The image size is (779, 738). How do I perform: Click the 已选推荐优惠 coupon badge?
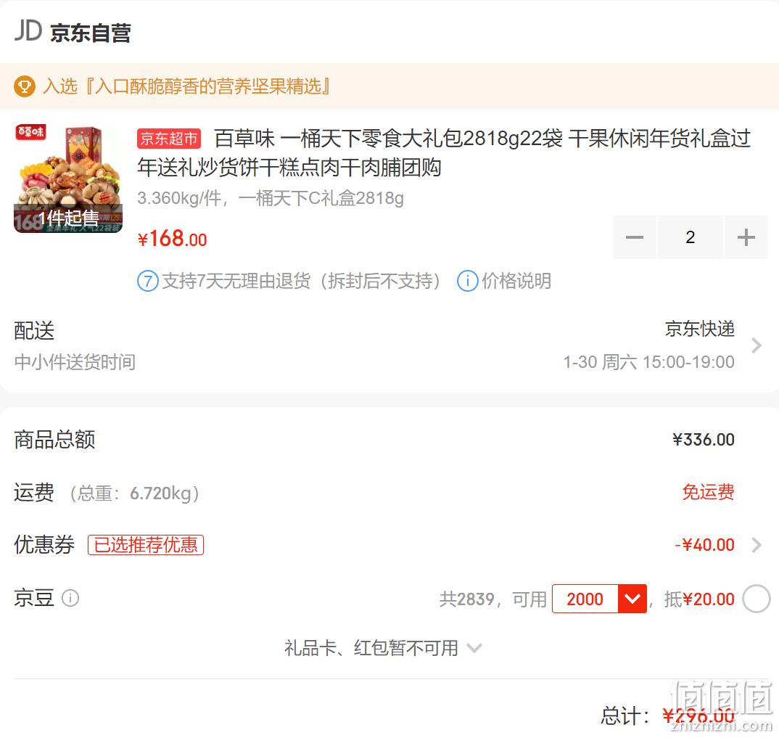(146, 545)
